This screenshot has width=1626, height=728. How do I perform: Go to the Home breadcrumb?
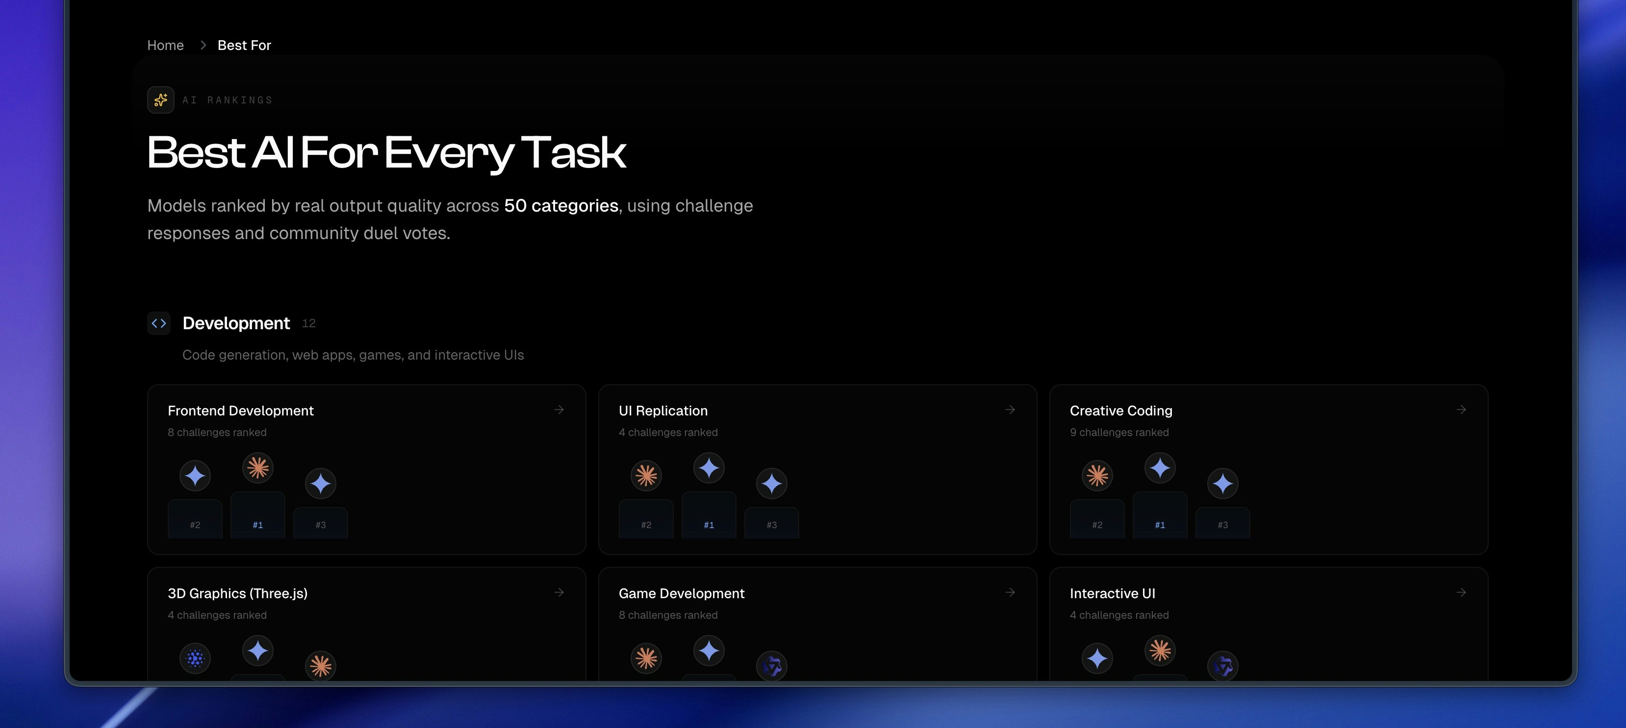point(165,46)
